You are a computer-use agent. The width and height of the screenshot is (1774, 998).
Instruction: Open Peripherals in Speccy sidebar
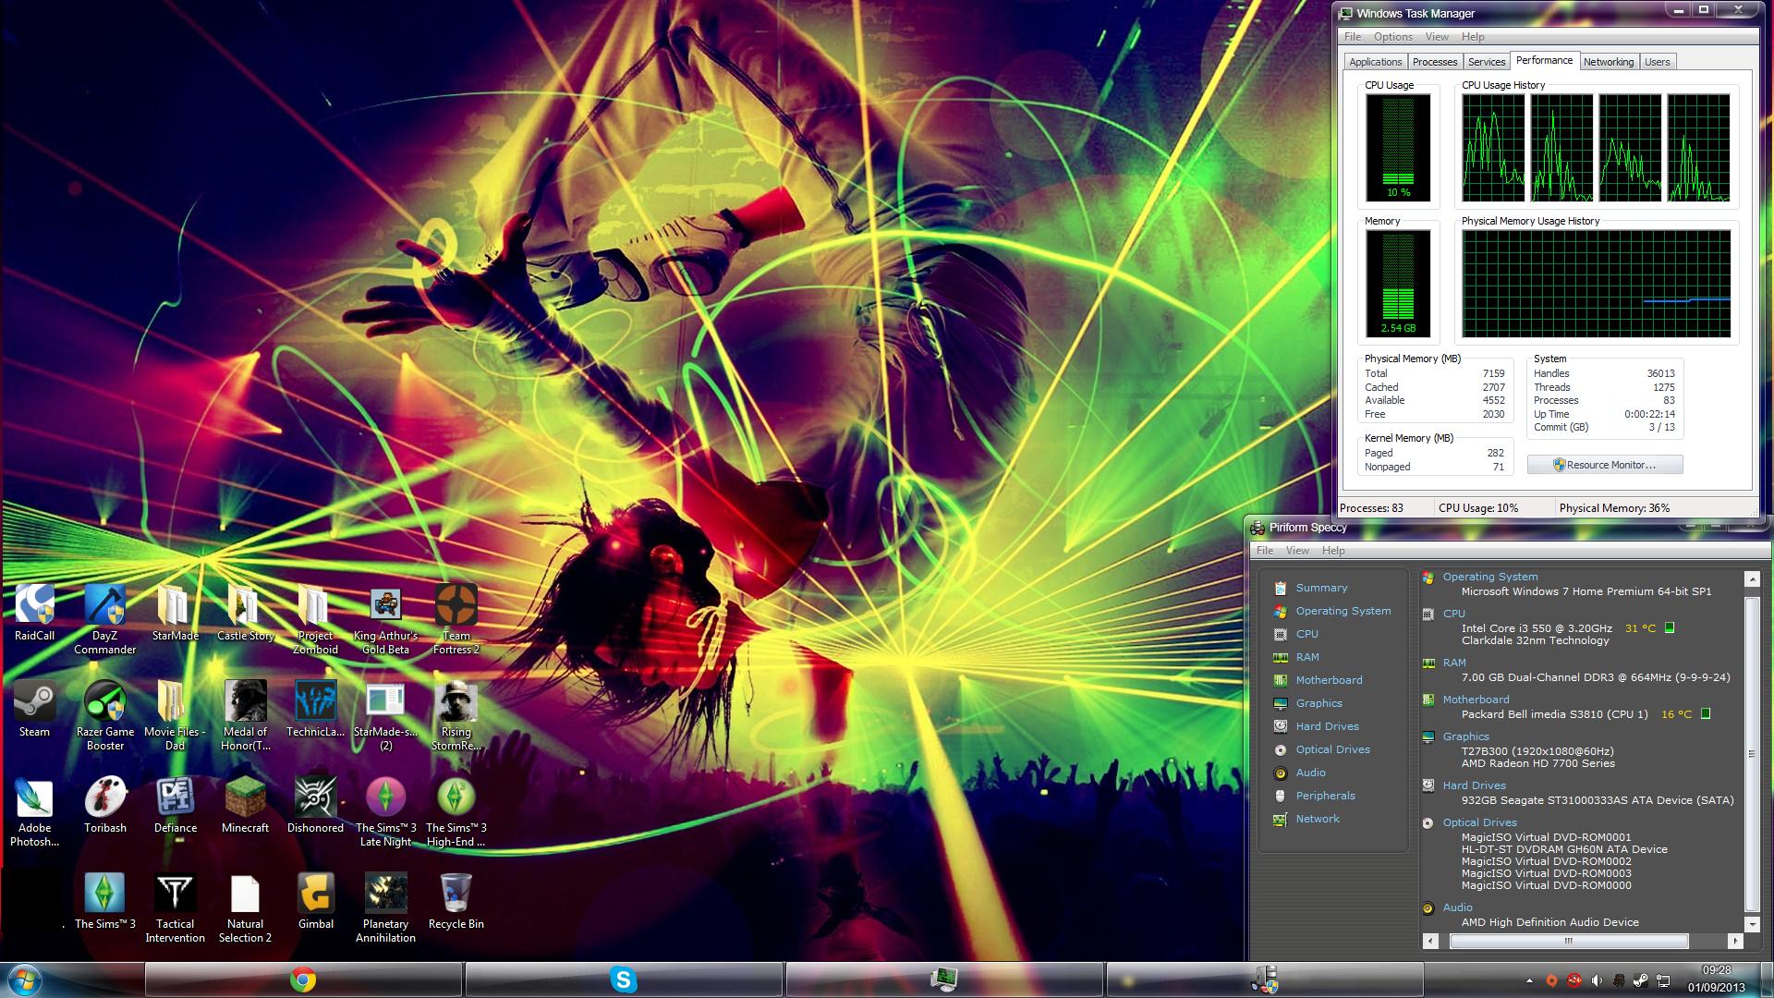point(1325,796)
